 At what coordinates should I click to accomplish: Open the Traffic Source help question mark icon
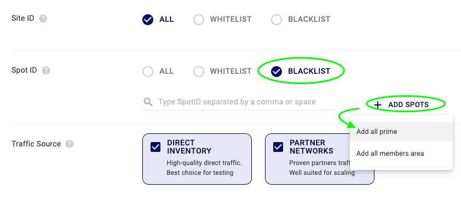click(x=70, y=144)
